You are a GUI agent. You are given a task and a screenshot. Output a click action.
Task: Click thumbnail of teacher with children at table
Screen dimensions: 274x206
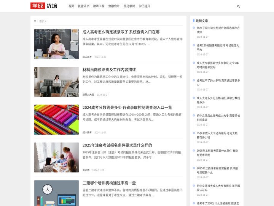56,157
